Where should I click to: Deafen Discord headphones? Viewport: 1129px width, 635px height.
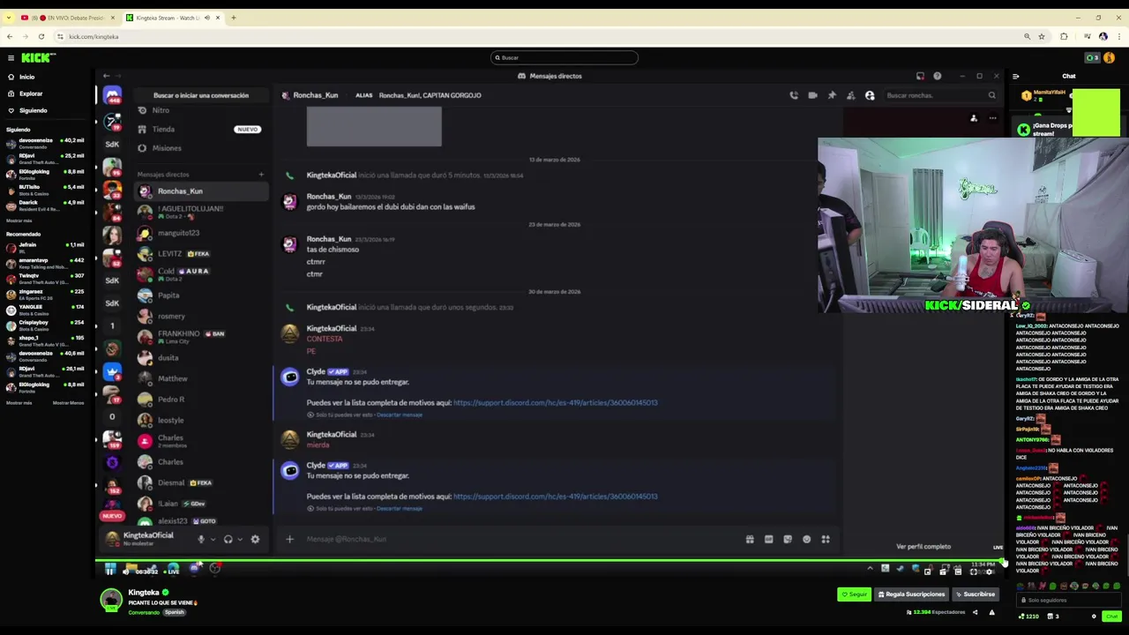228,539
